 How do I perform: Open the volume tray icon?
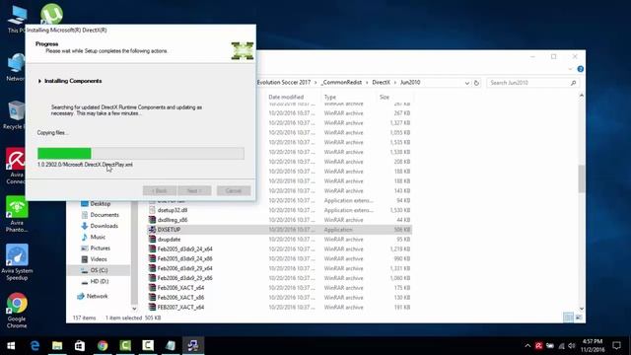(572, 345)
